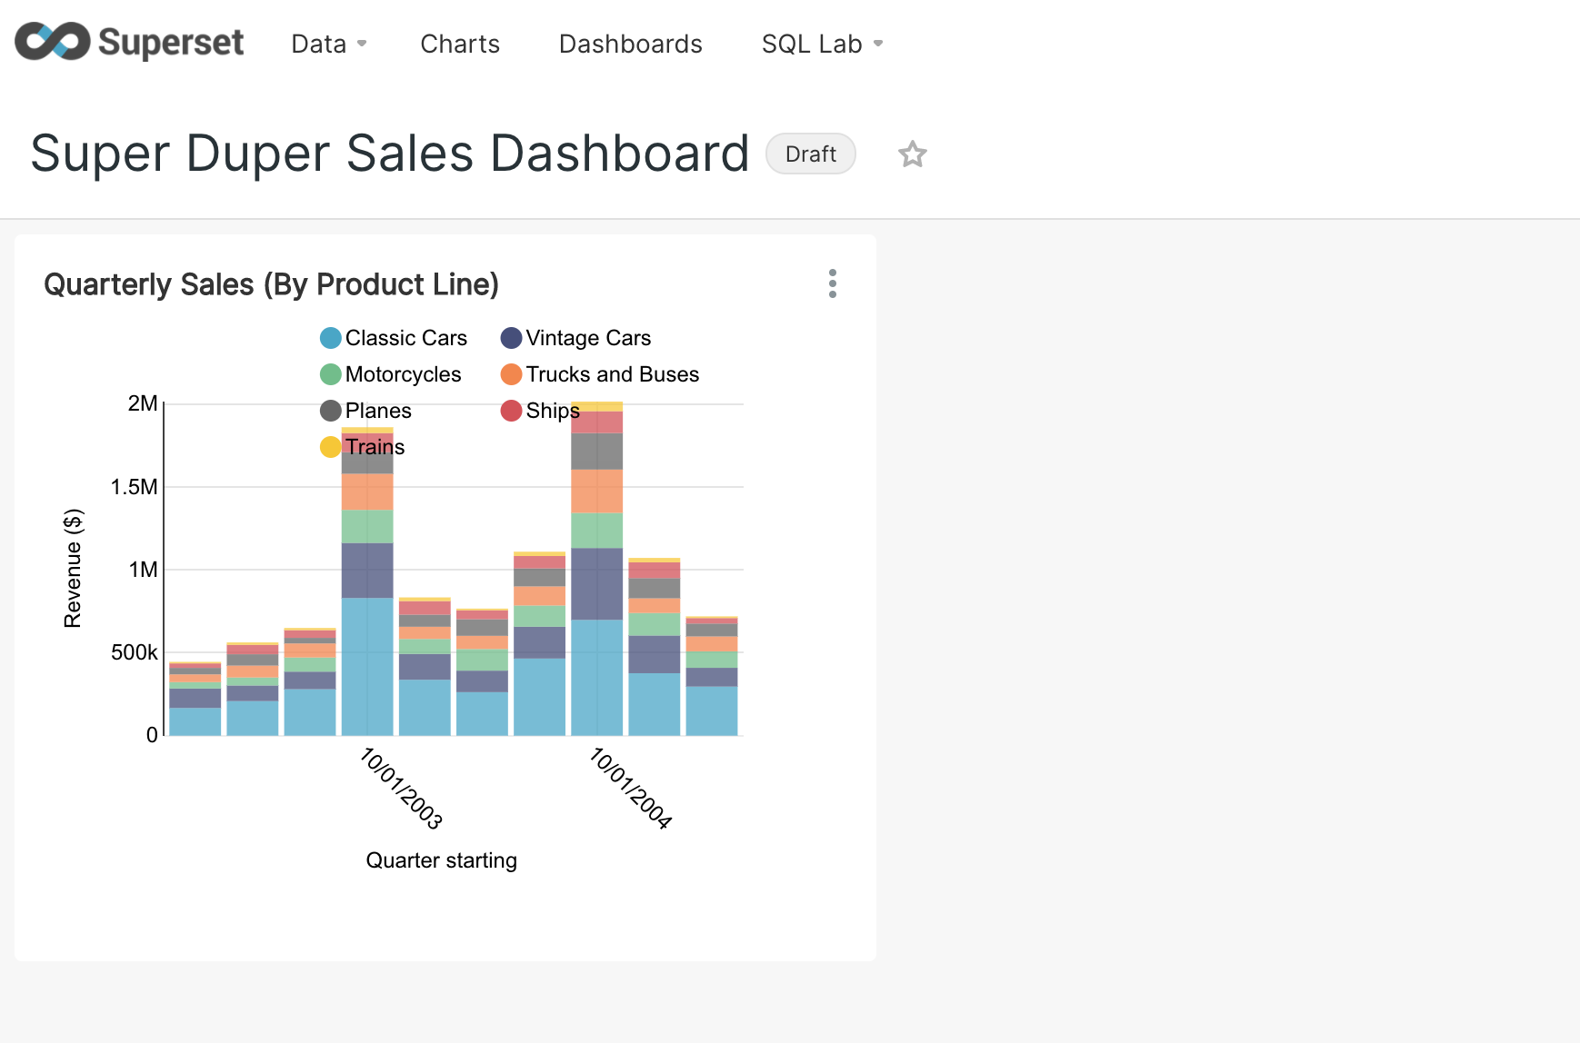Image resolution: width=1580 pixels, height=1043 pixels.
Task: Click the Superset infinity logo
Action: pyautogui.click(x=52, y=42)
